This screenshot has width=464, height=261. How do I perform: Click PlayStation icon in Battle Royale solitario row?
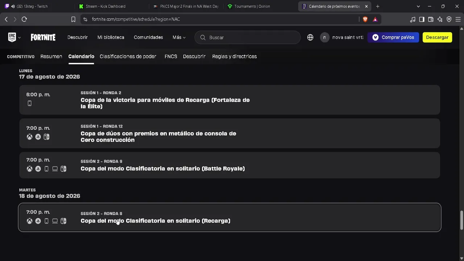click(x=38, y=169)
